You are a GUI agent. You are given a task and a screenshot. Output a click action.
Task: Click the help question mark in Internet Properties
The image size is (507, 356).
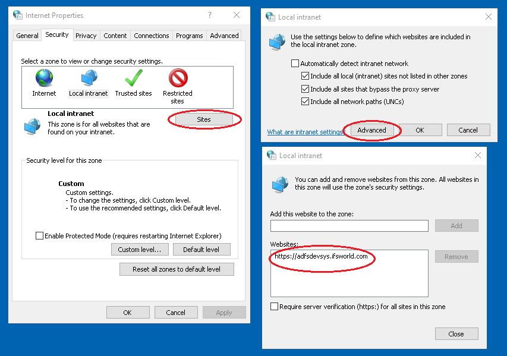[x=210, y=15]
